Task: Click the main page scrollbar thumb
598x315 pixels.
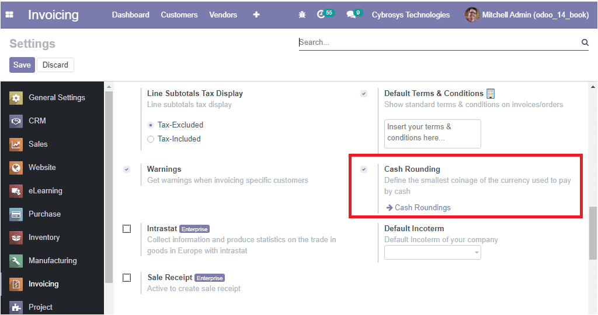Action: (592, 233)
